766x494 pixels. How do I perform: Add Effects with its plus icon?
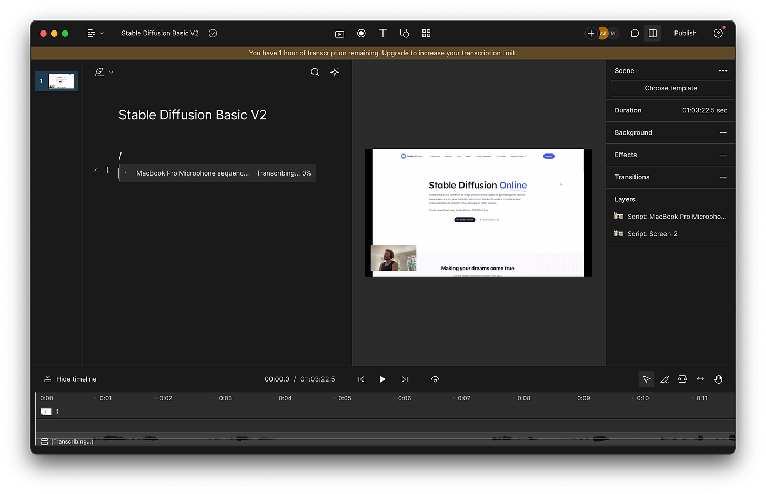tap(723, 155)
